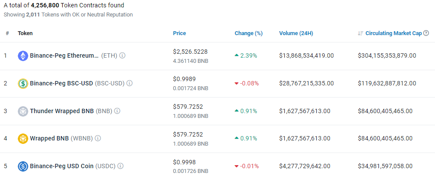Screen dimensions: 435x179
Task: Click market cap $34,981,597,058.00
Action: [385, 166]
